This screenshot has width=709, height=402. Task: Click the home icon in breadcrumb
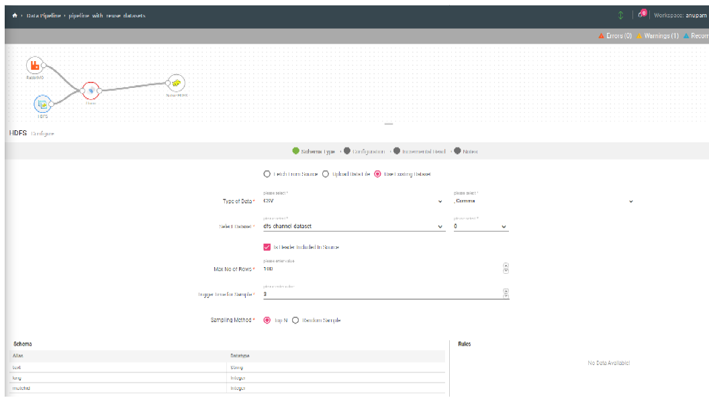15,15
